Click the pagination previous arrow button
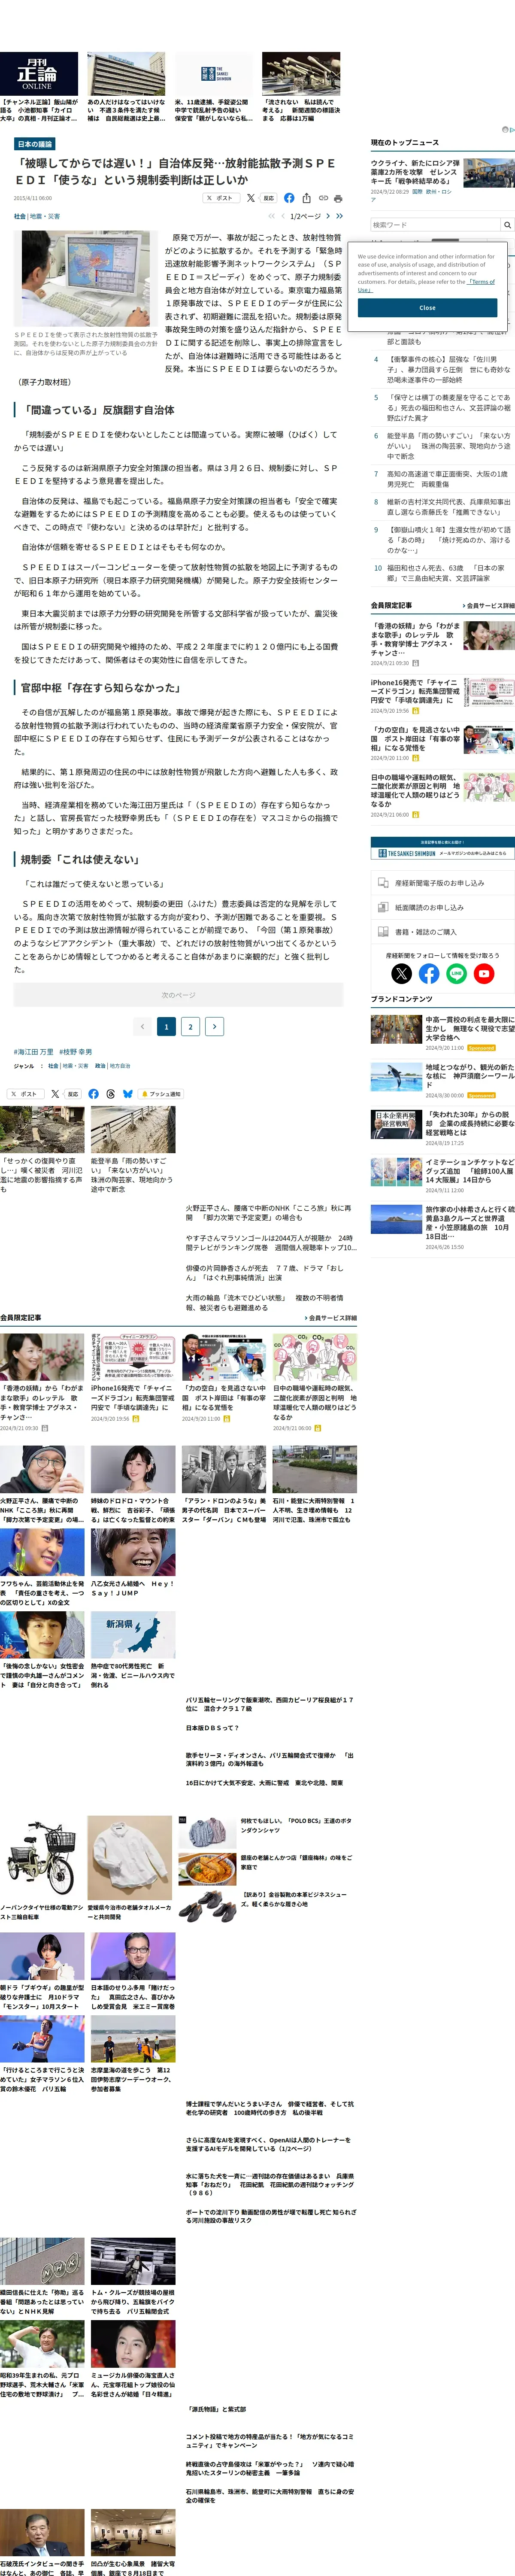Viewport: 515px width, 2576px height. 142,1026
